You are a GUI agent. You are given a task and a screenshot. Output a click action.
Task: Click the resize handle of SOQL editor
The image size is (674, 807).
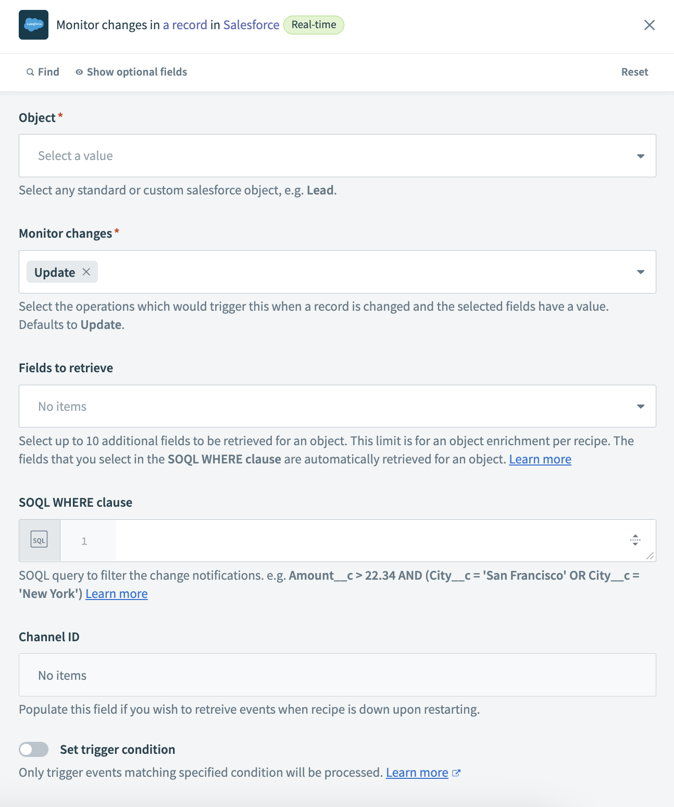pos(650,556)
